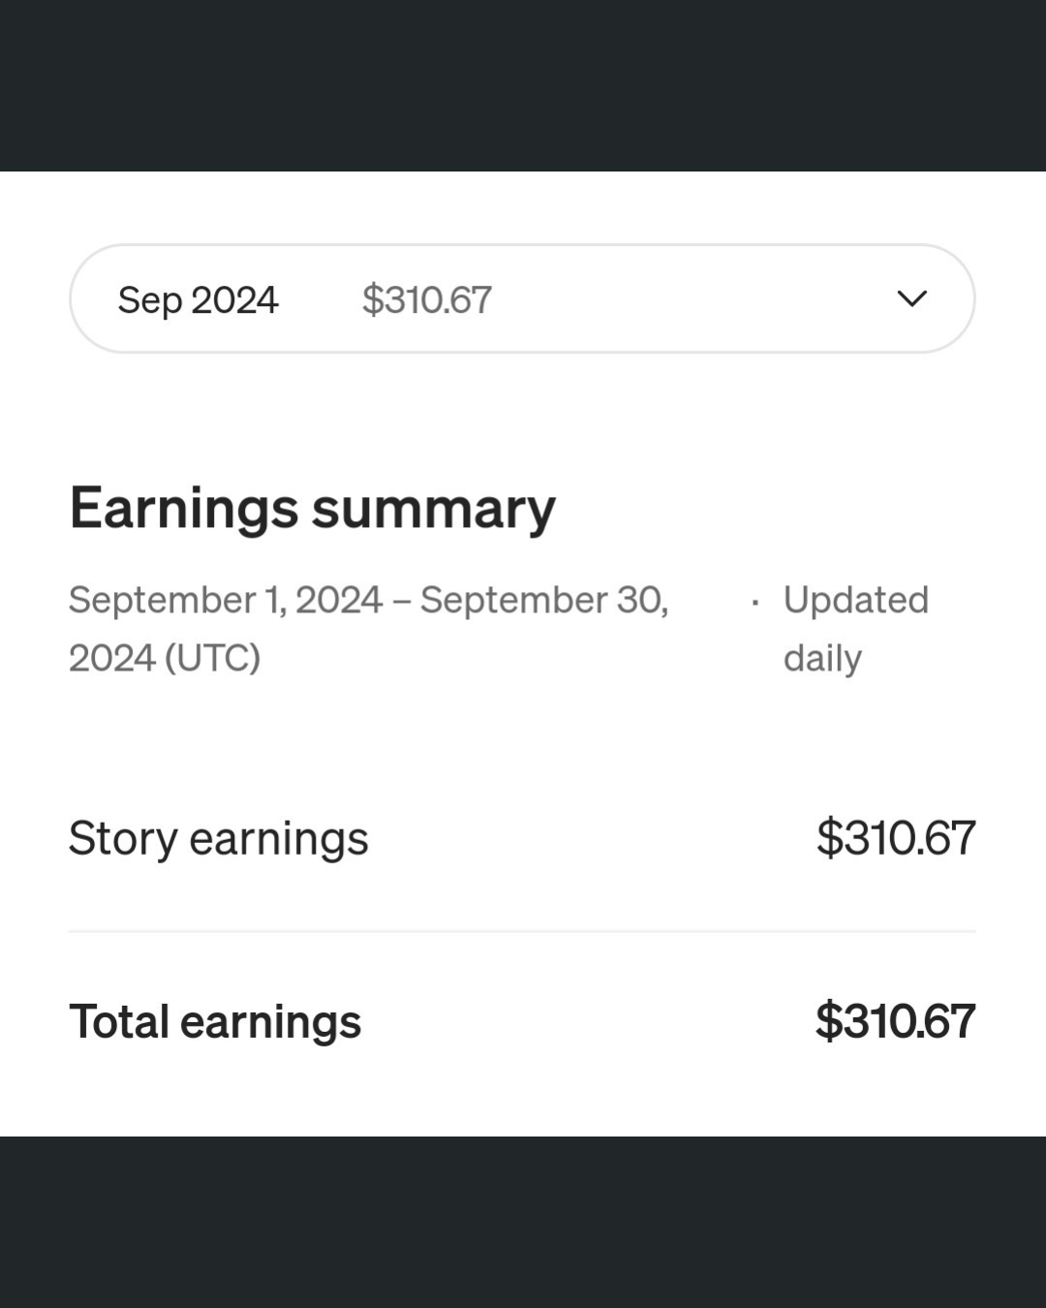This screenshot has width=1046, height=1308.
Task: Click the divider line under Story earnings
Action: (x=522, y=931)
